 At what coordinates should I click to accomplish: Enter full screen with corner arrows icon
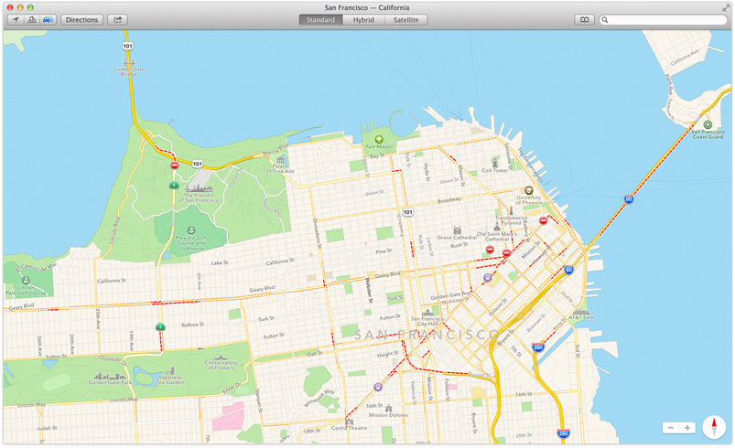726,6
